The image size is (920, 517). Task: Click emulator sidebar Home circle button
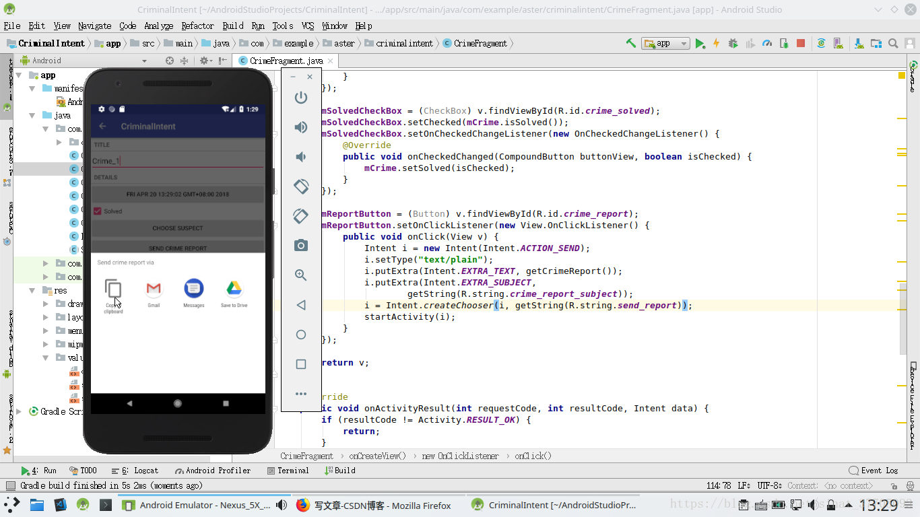click(x=301, y=335)
